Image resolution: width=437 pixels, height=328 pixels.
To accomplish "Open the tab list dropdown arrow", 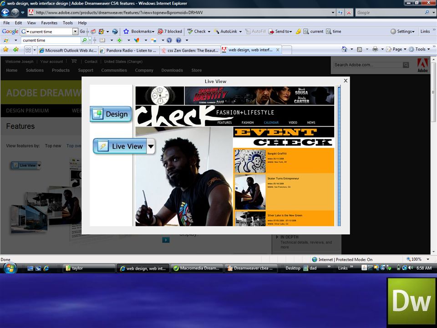I will pyautogui.click(x=35, y=50).
